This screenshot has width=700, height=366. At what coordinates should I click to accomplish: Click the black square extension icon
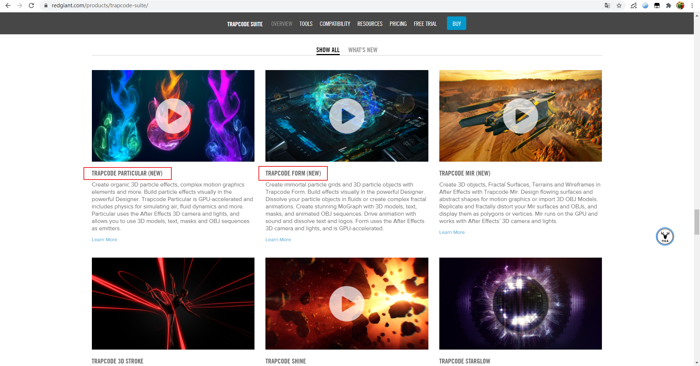(x=657, y=5)
